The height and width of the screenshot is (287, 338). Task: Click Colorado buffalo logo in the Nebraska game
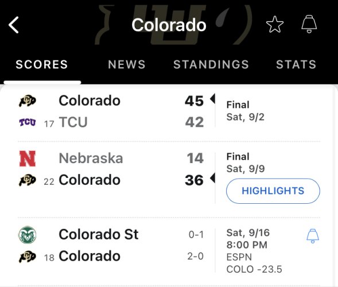pos(28,180)
